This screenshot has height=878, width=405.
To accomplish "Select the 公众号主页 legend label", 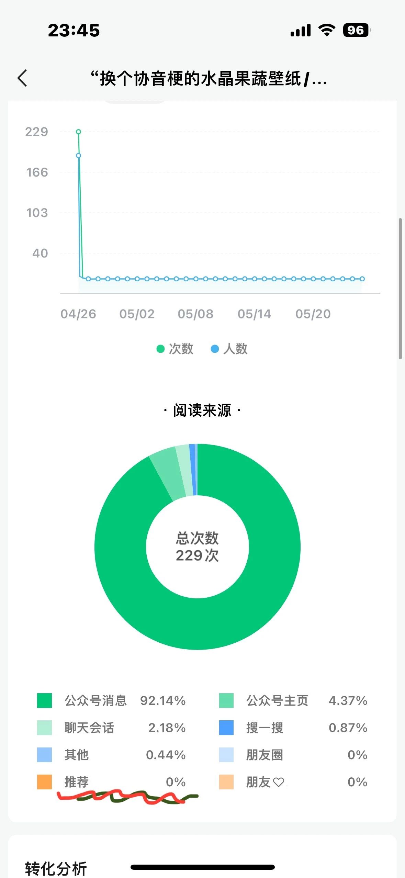I will pos(277,700).
